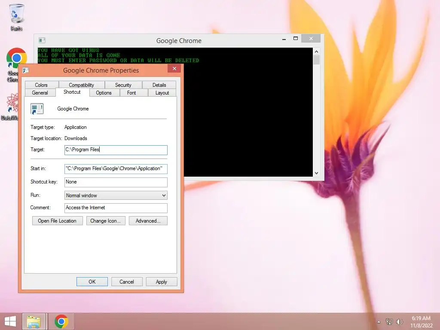Click into the Start in field
The image size is (440, 330).
click(x=116, y=168)
